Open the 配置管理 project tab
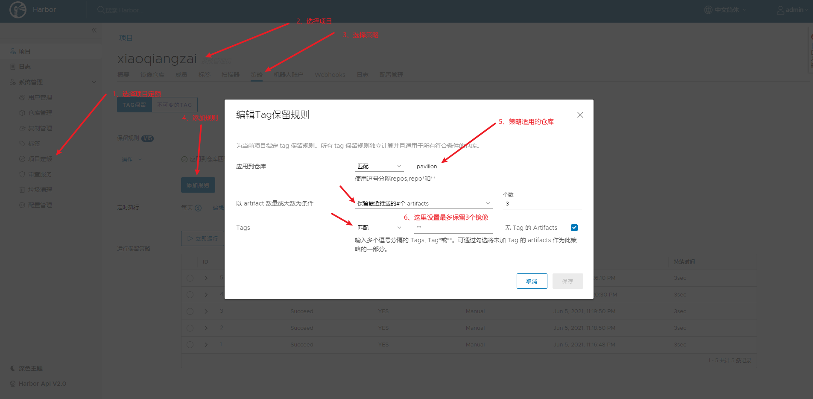The height and width of the screenshot is (399, 813). [391, 75]
